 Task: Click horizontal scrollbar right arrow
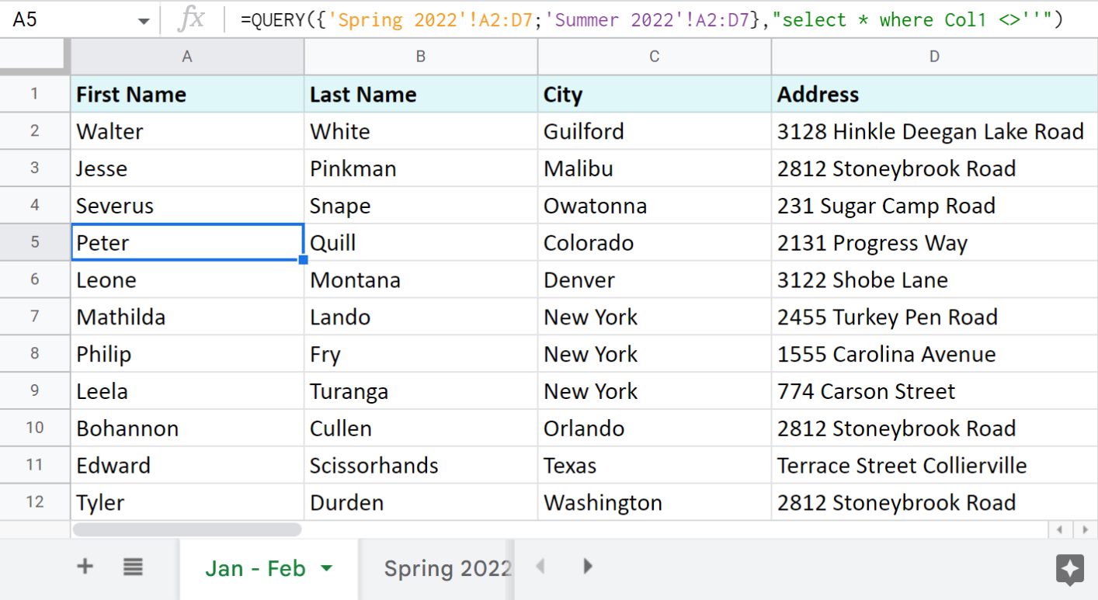1084,530
